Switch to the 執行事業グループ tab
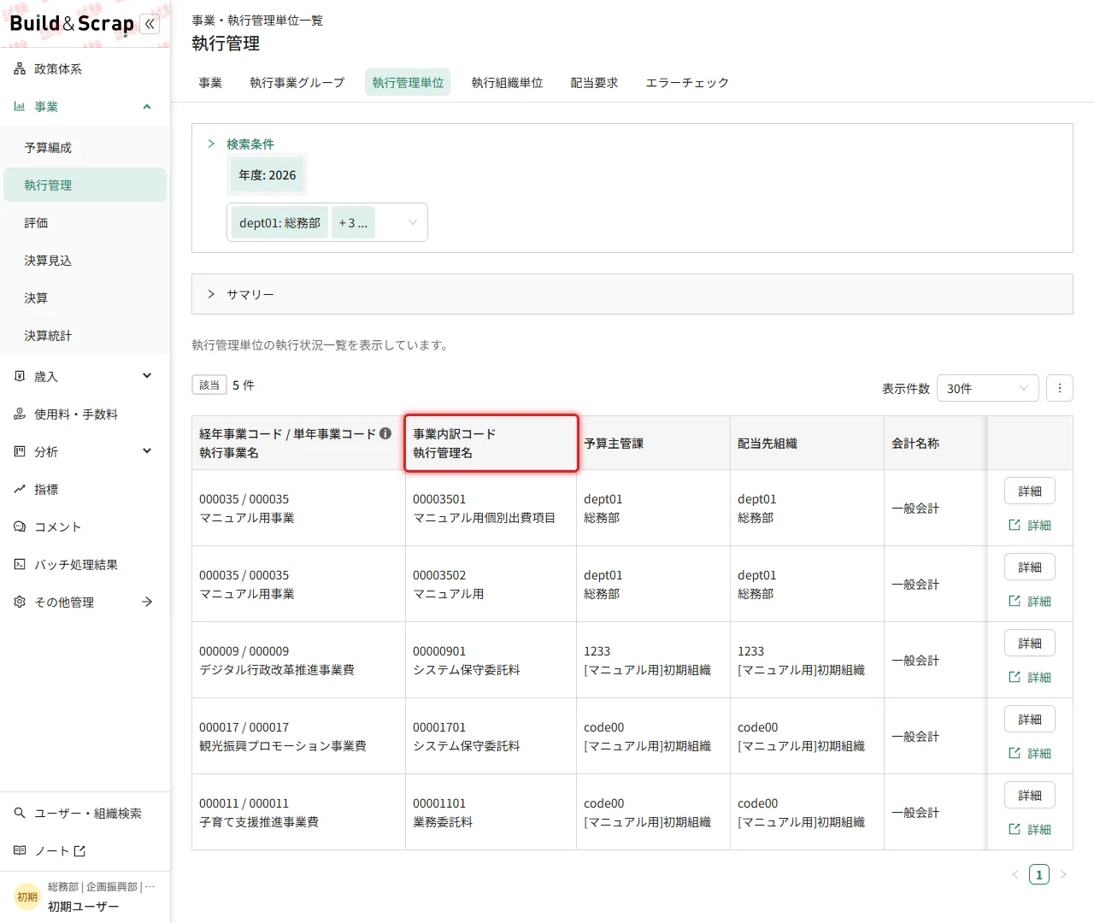Image resolution: width=1094 pixels, height=923 pixels. pyautogui.click(x=297, y=83)
